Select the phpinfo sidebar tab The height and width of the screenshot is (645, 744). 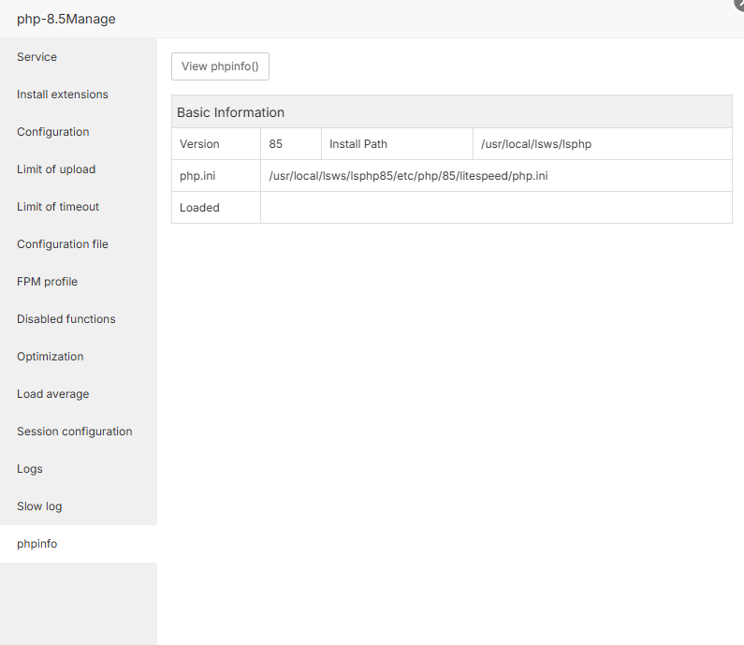point(37,544)
